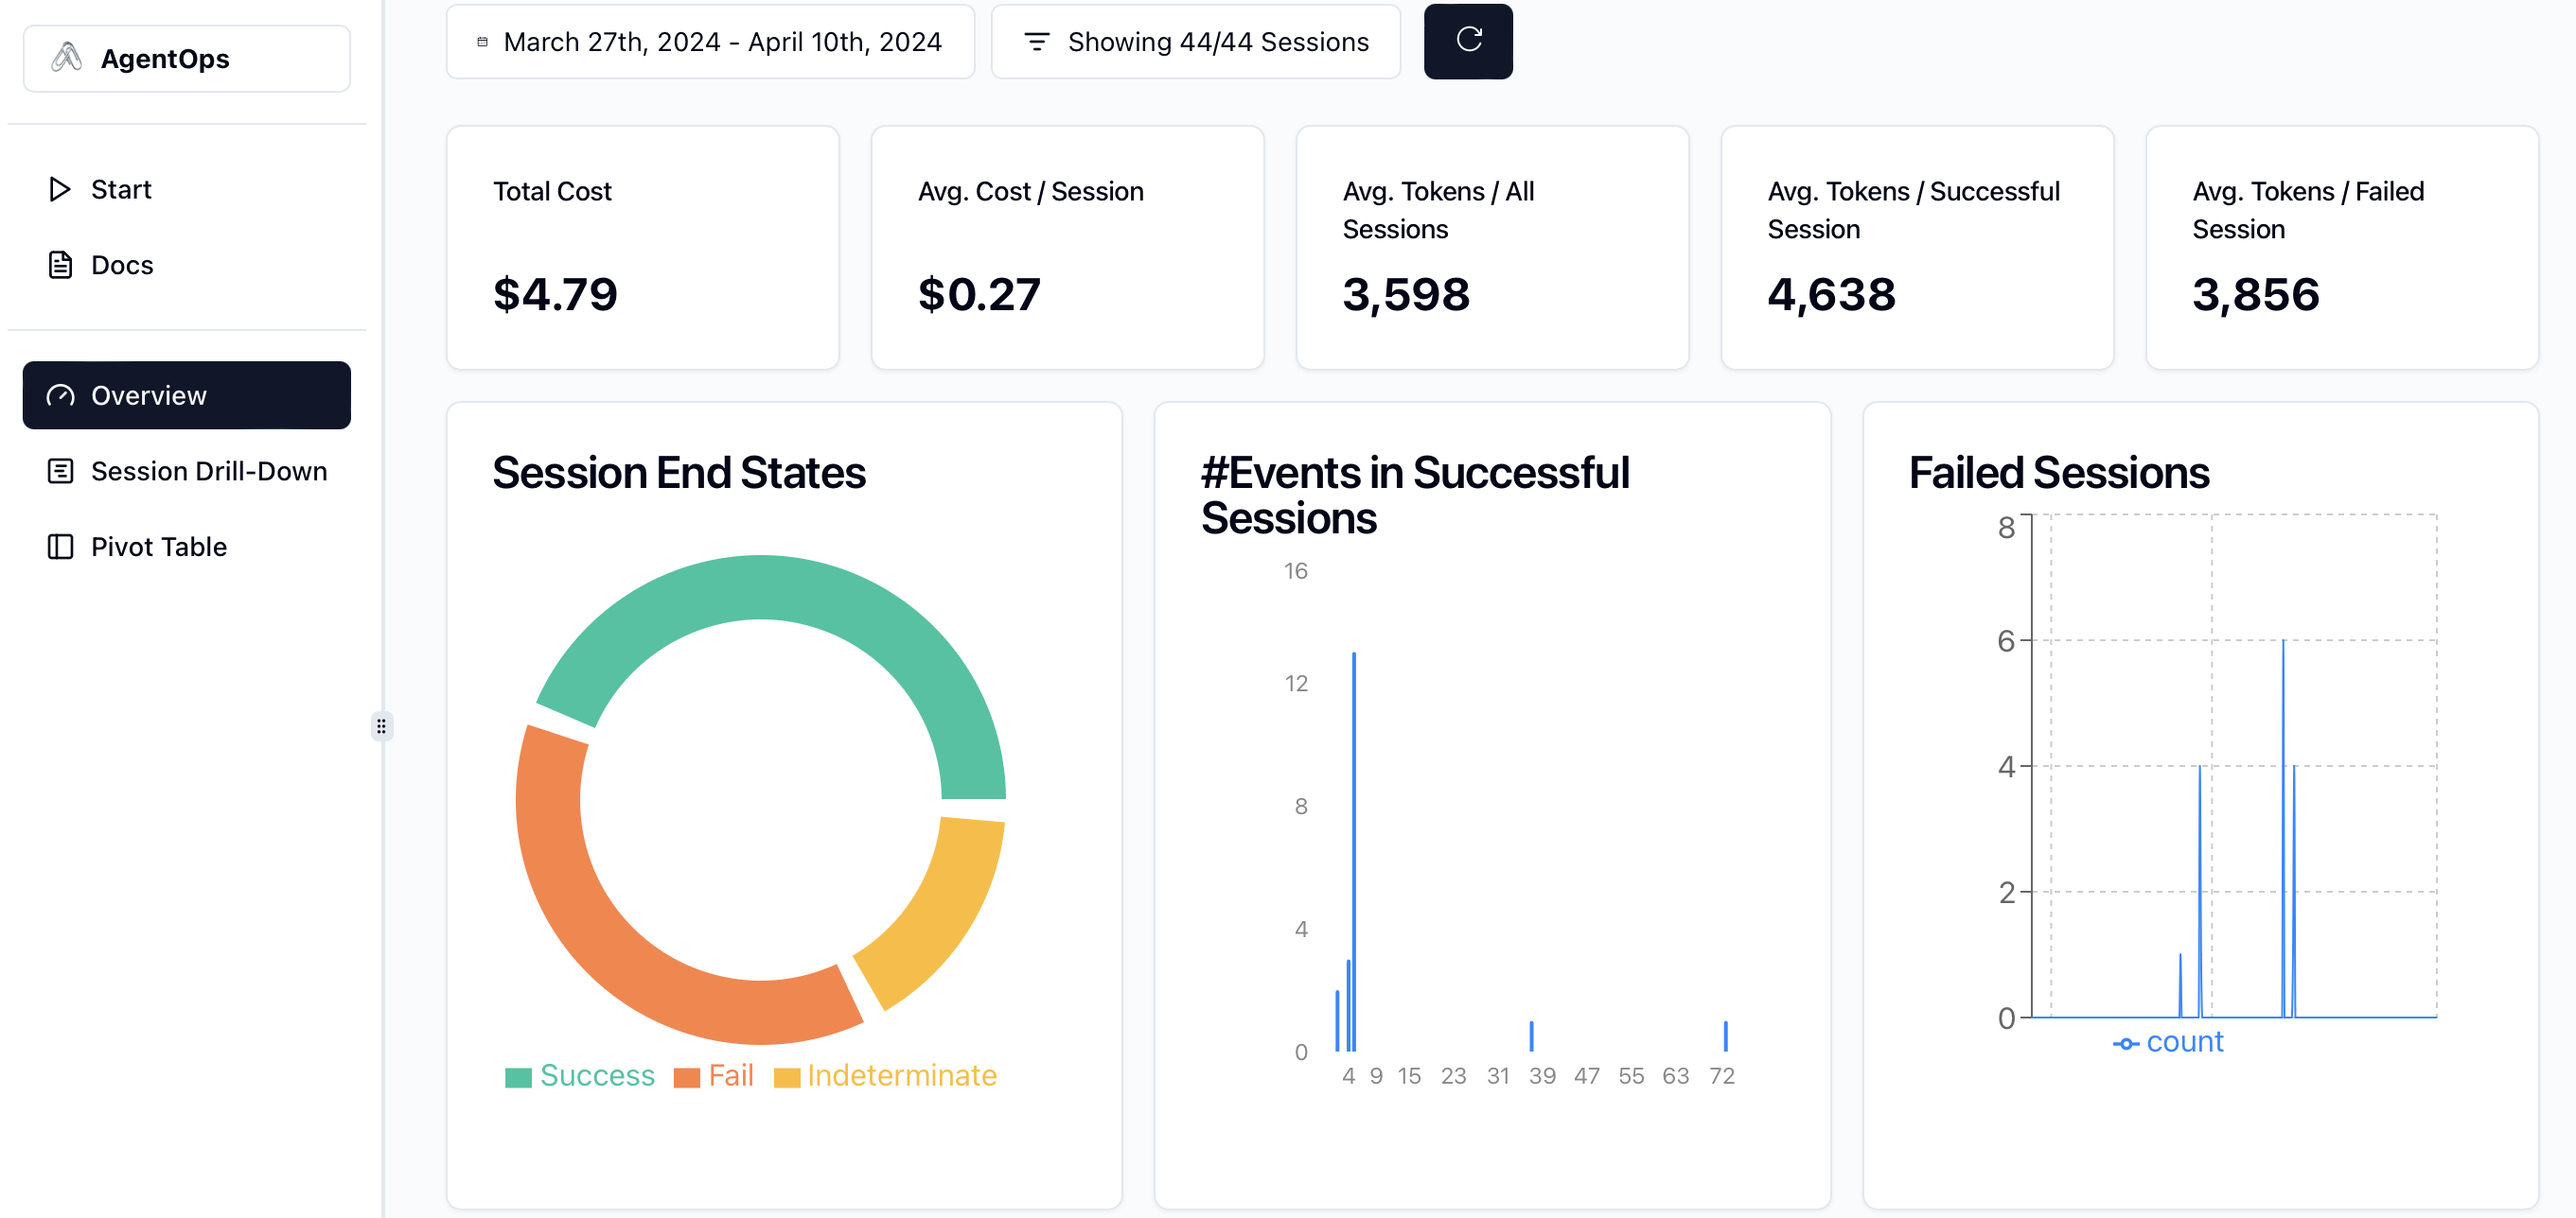Toggle Indeterminate series in legend

pyautogui.click(x=885, y=1075)
